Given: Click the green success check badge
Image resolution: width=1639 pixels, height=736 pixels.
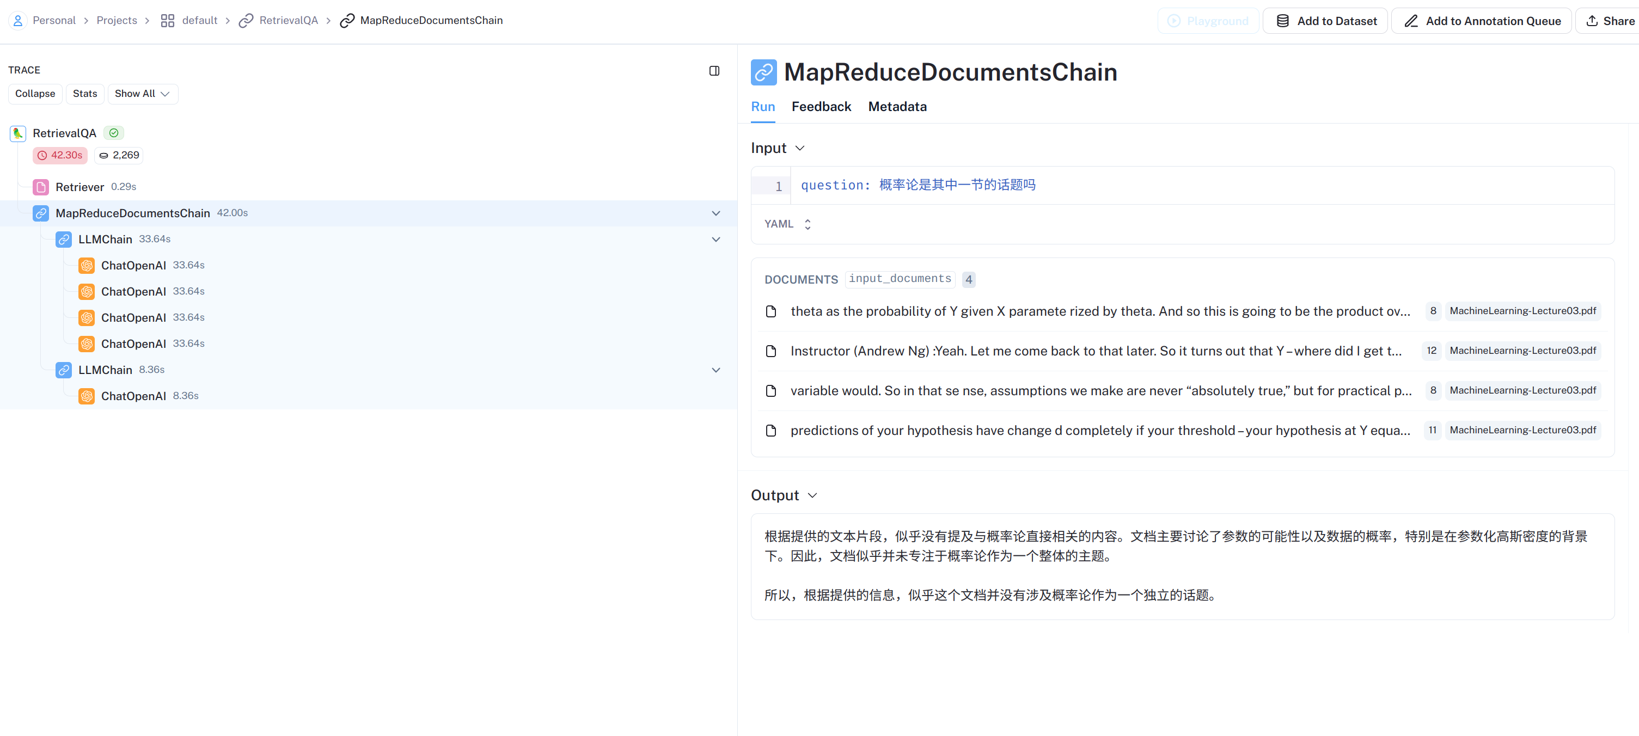Looking at the screenshot, I should coord(113,133).
